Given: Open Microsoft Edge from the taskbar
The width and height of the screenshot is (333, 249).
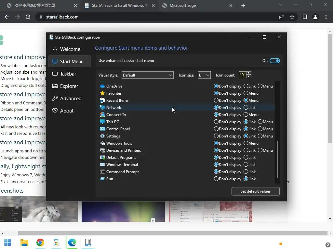Looking at the screenshot, I should click(72, 243).
